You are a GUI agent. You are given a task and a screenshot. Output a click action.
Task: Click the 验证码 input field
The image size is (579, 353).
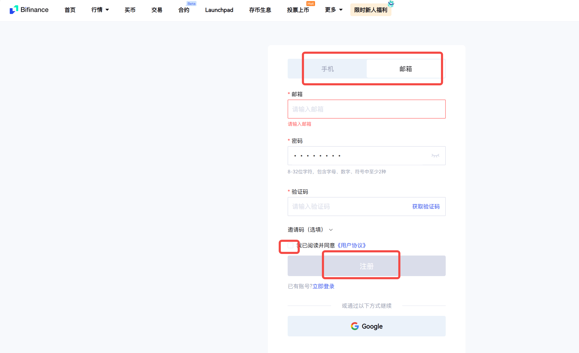click(x=348, y=207)
